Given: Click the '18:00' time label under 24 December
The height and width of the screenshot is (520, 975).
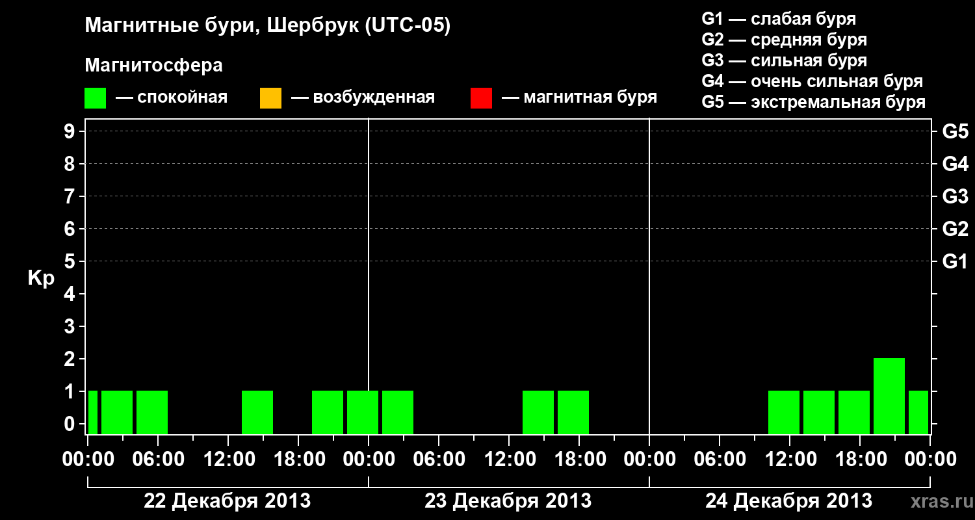Looking at the screenshot, I should click(x=860, y=459).
